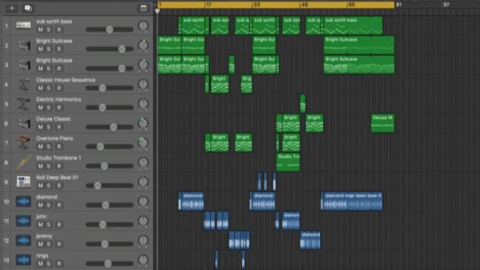Click bar 65 on the ruler

point(352,5)
